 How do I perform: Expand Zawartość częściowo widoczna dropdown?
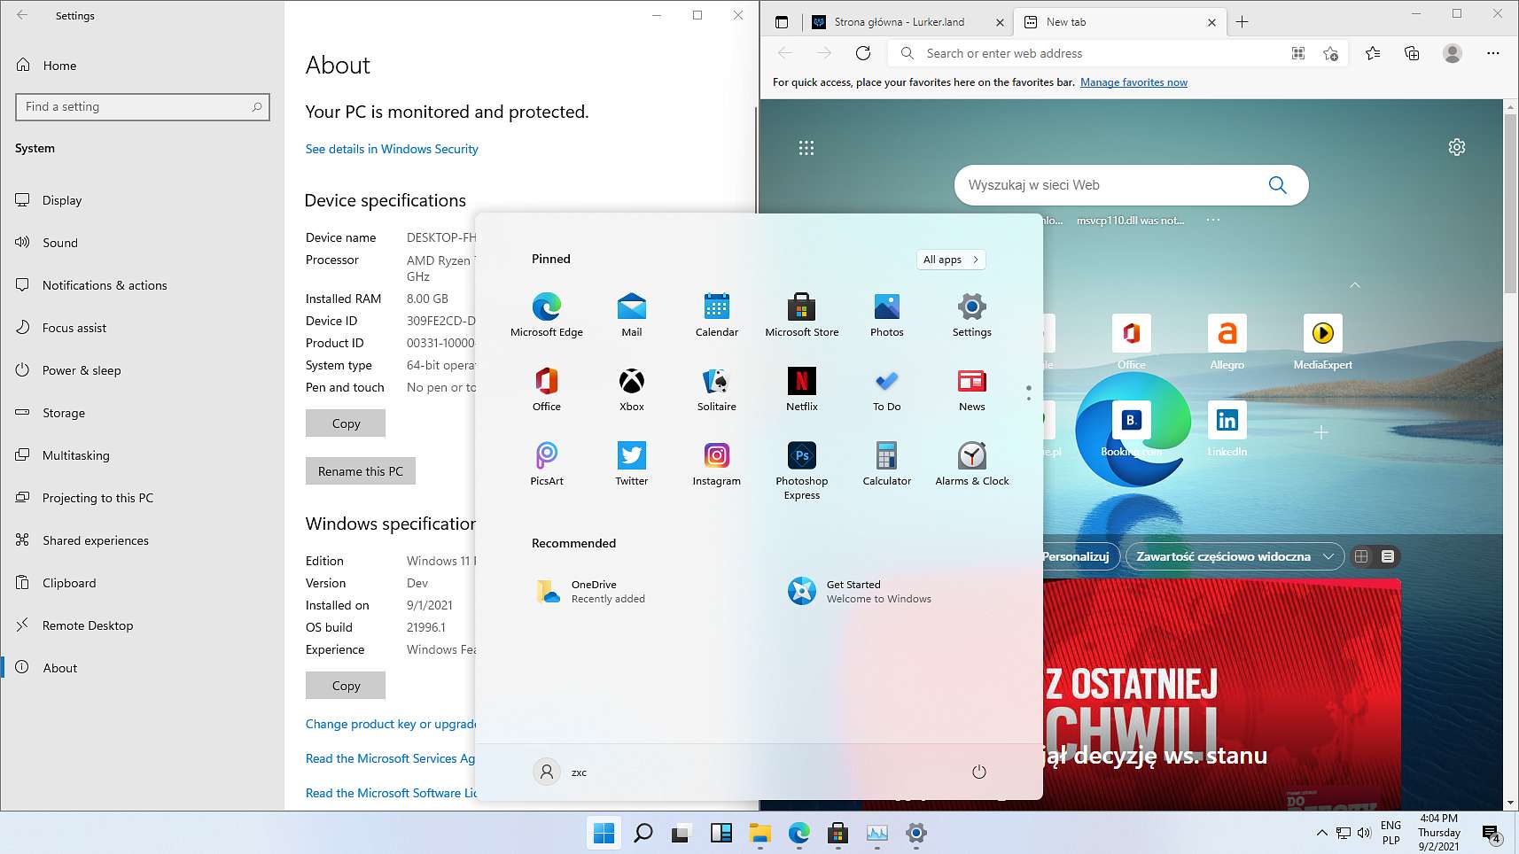1235,556
